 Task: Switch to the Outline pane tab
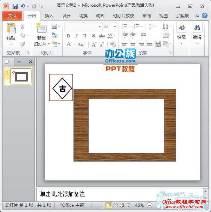coord(19,62)
